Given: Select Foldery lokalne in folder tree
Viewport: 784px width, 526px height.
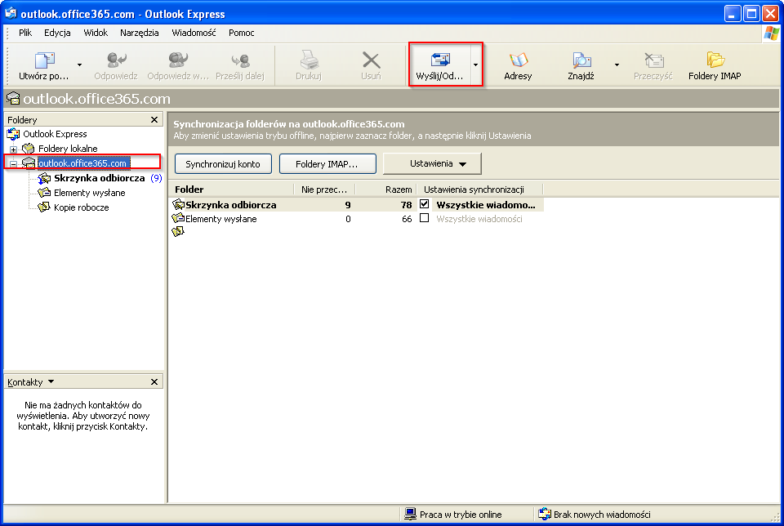Looking at the screenshot, I should 68,149.
